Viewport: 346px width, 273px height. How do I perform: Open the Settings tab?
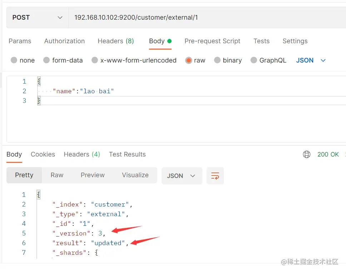click(295, 41)
